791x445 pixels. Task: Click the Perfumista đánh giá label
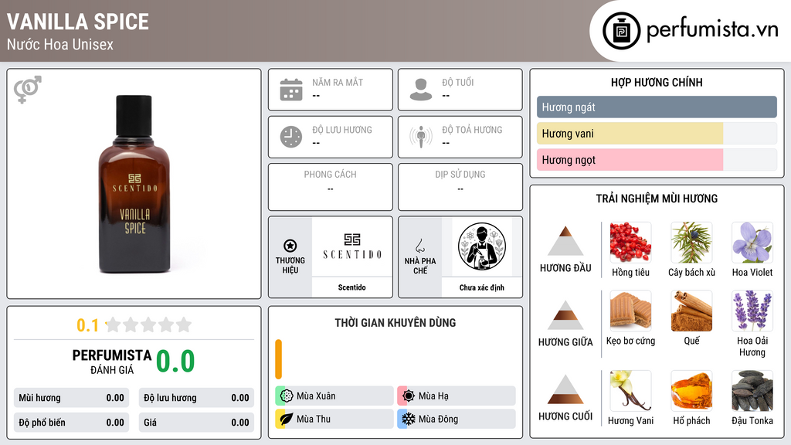click(112, 362)
